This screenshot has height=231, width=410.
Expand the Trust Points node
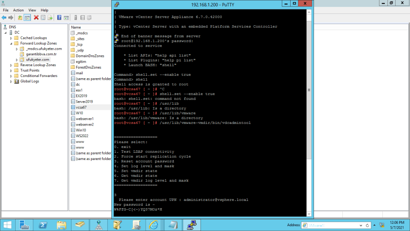(11, 71)
